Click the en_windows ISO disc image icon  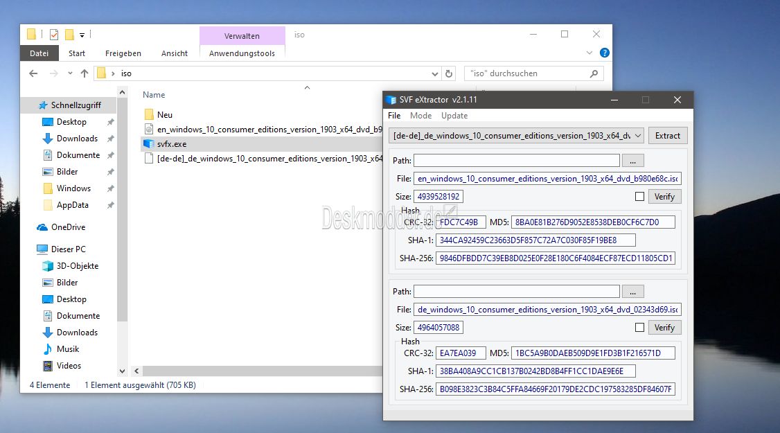[148, 130]
